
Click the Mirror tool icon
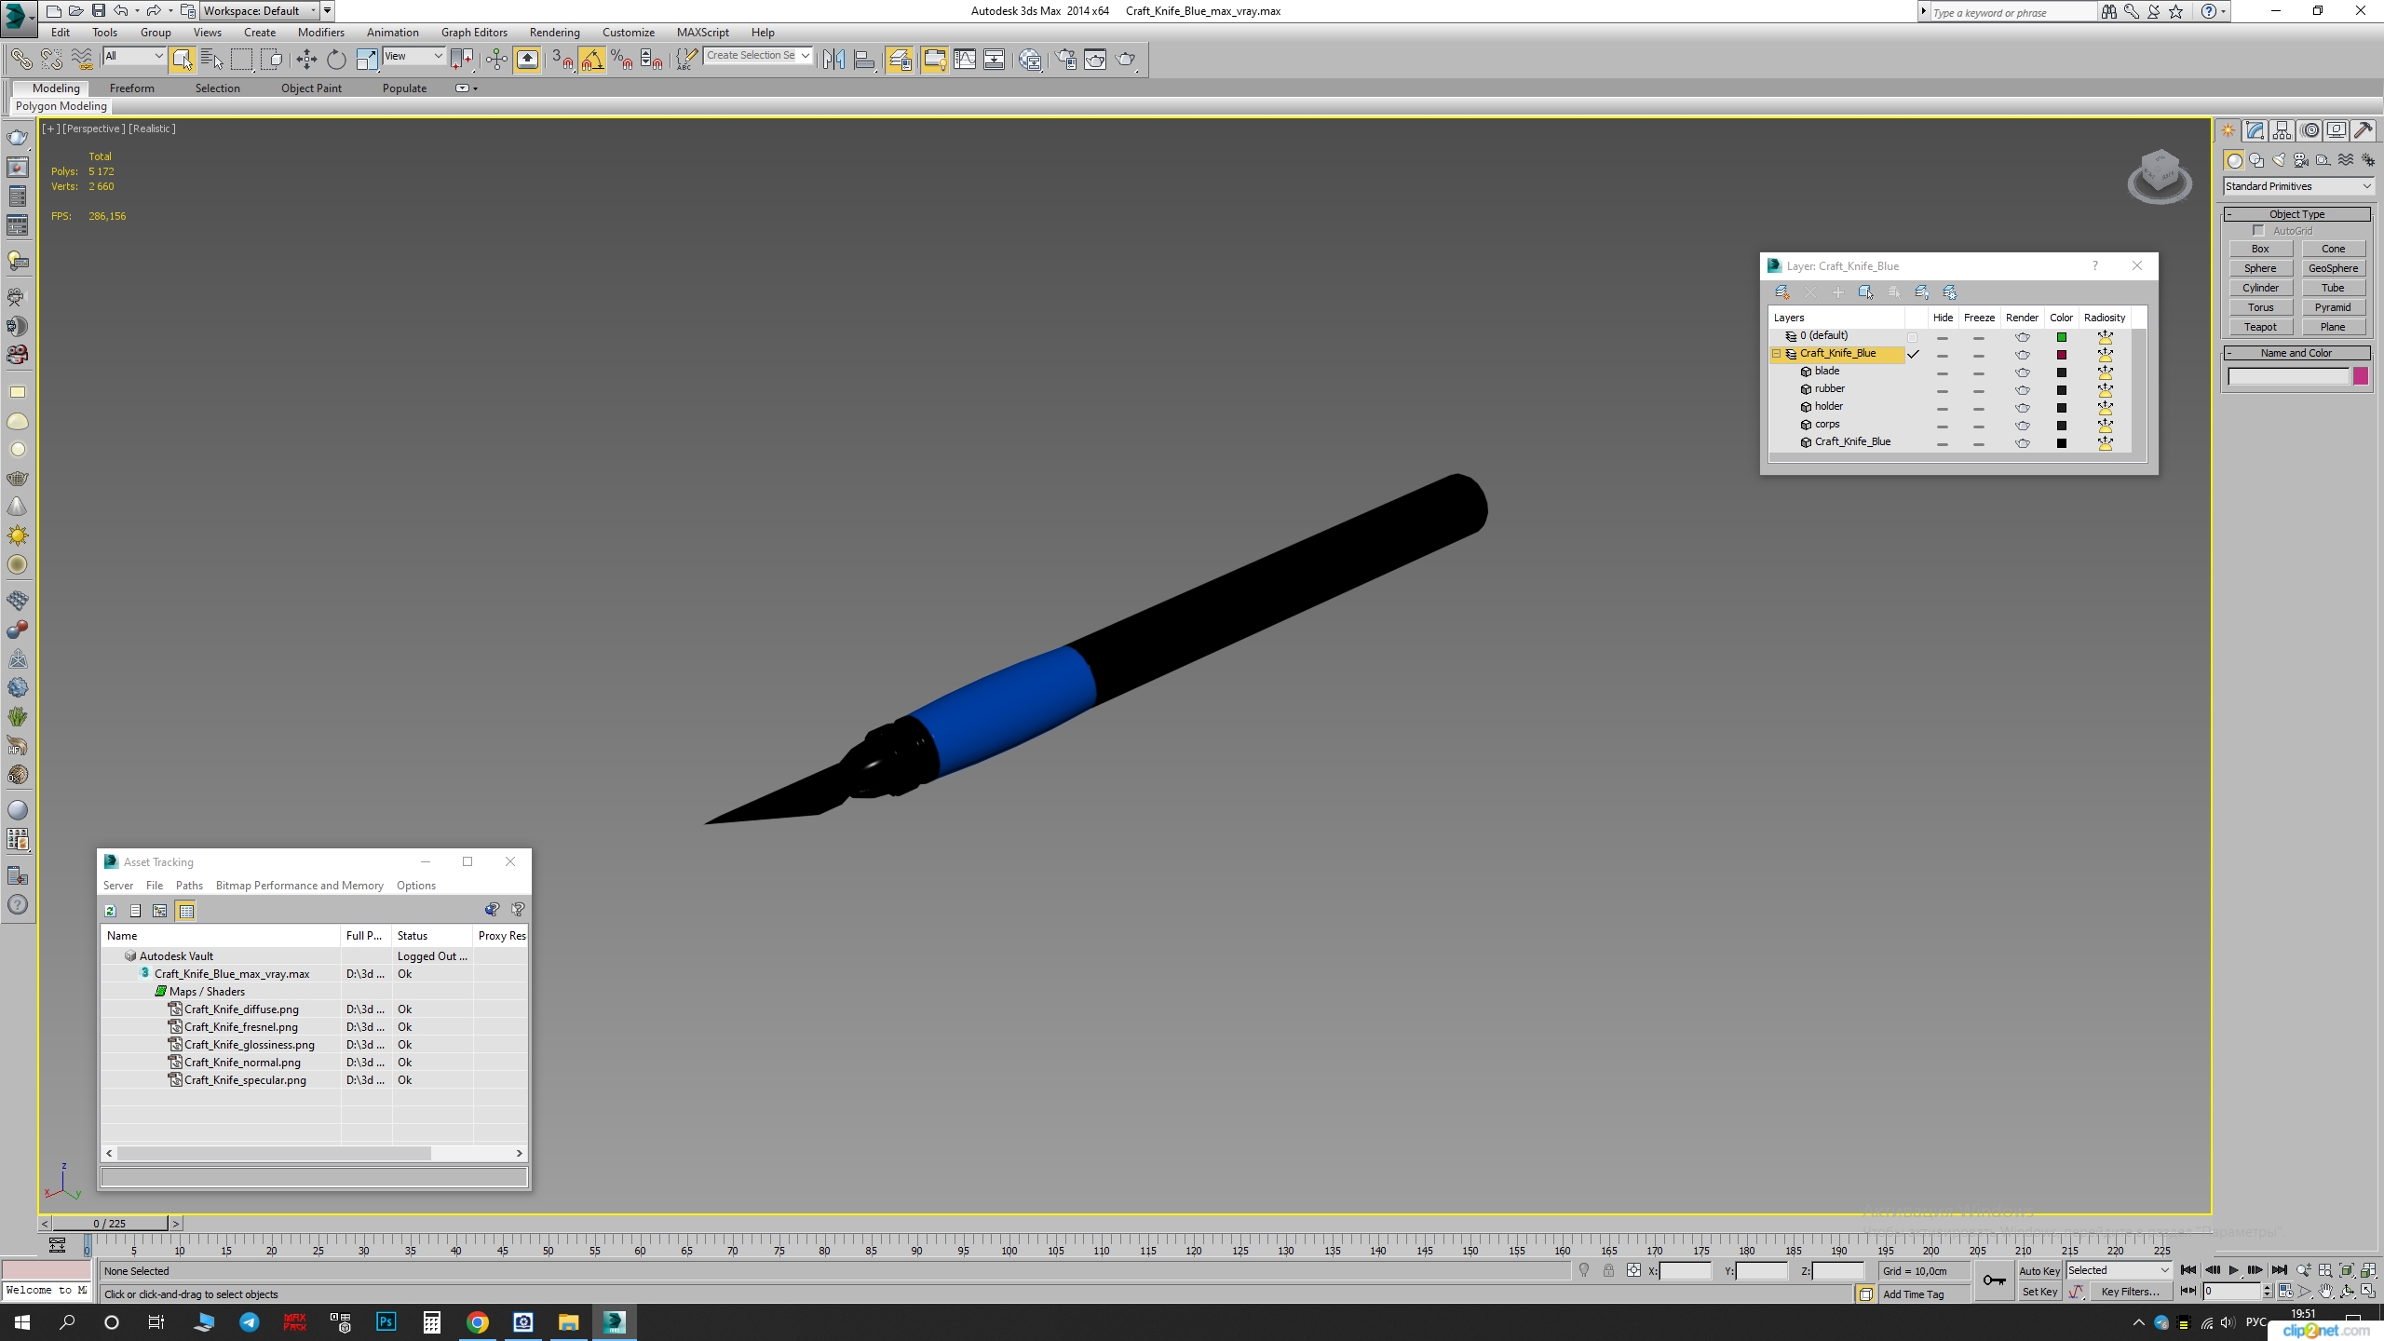click(833, 60)
